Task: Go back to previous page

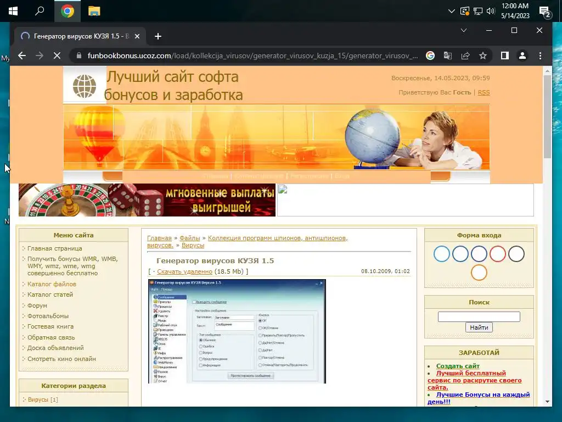Action: 22,55
